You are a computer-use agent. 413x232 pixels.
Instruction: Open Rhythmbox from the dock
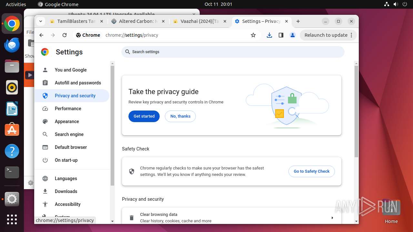[x=12, y=87]
